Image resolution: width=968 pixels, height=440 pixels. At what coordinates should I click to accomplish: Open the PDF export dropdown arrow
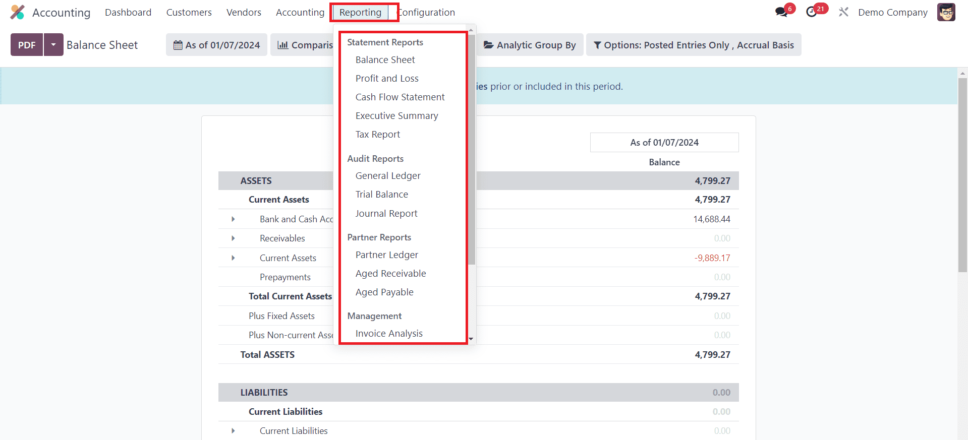tap(53, 45)
